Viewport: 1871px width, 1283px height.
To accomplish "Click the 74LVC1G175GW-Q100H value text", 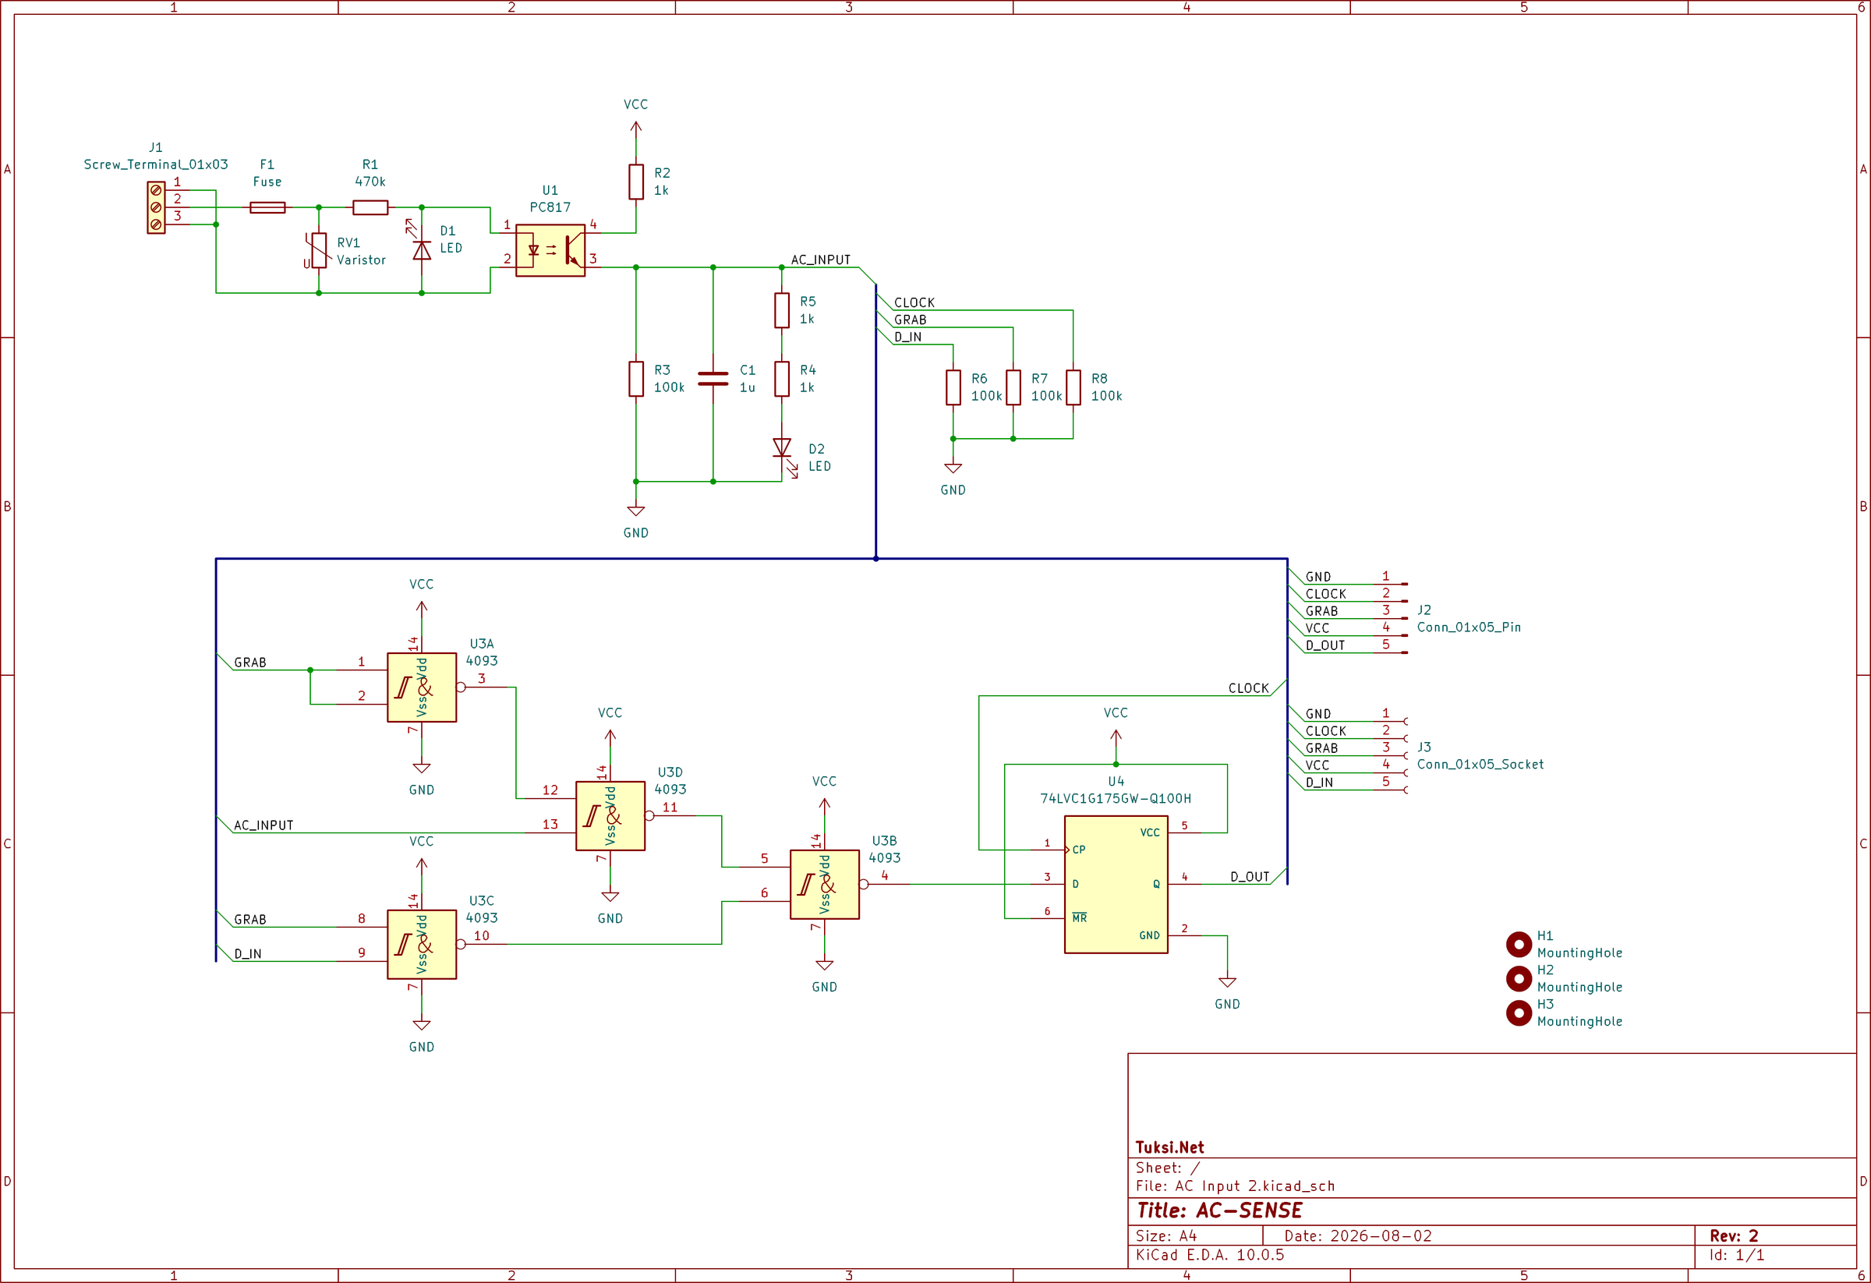I will point(1116,798).
